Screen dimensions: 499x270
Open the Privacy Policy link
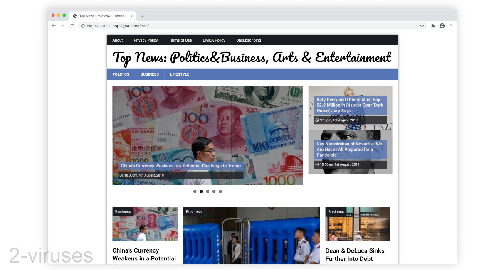[x=145, y=40]
